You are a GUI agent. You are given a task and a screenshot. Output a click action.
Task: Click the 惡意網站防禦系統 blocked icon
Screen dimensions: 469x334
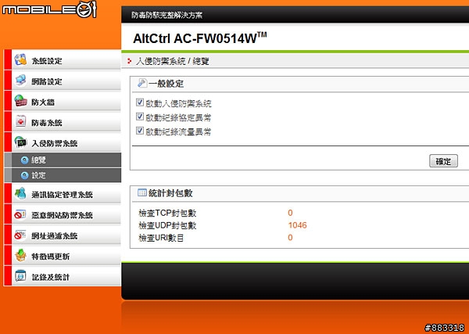20,215
